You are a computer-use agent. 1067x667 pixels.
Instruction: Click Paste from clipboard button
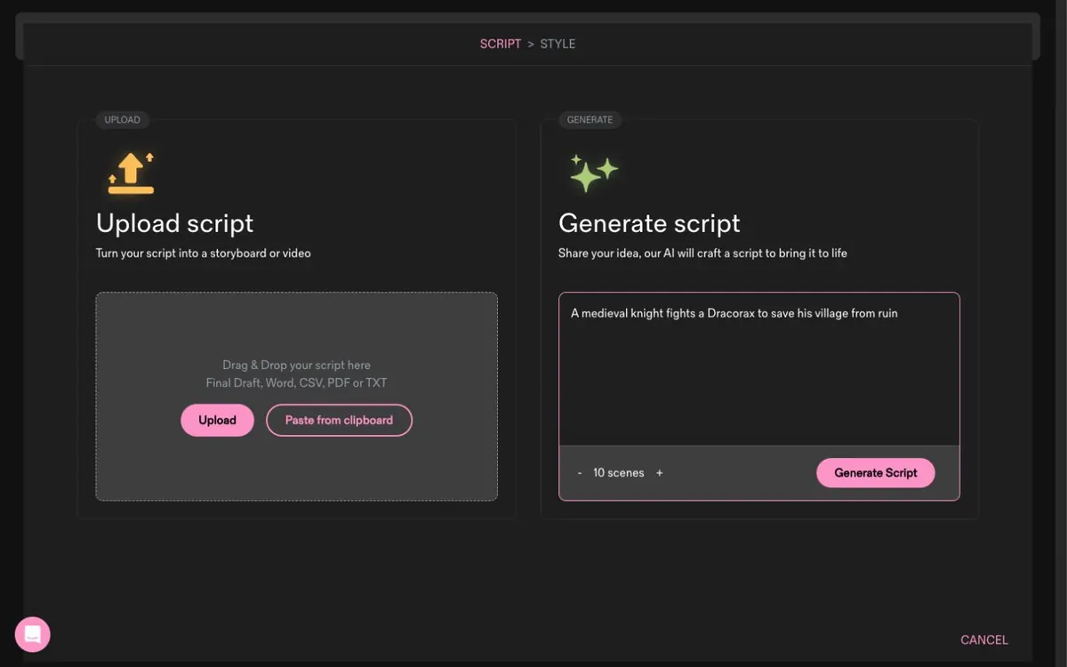pos(339,421)
